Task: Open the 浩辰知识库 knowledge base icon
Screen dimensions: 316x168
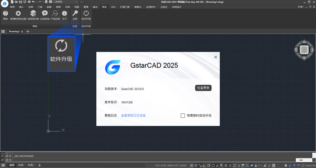Action: tap(33, 13)
